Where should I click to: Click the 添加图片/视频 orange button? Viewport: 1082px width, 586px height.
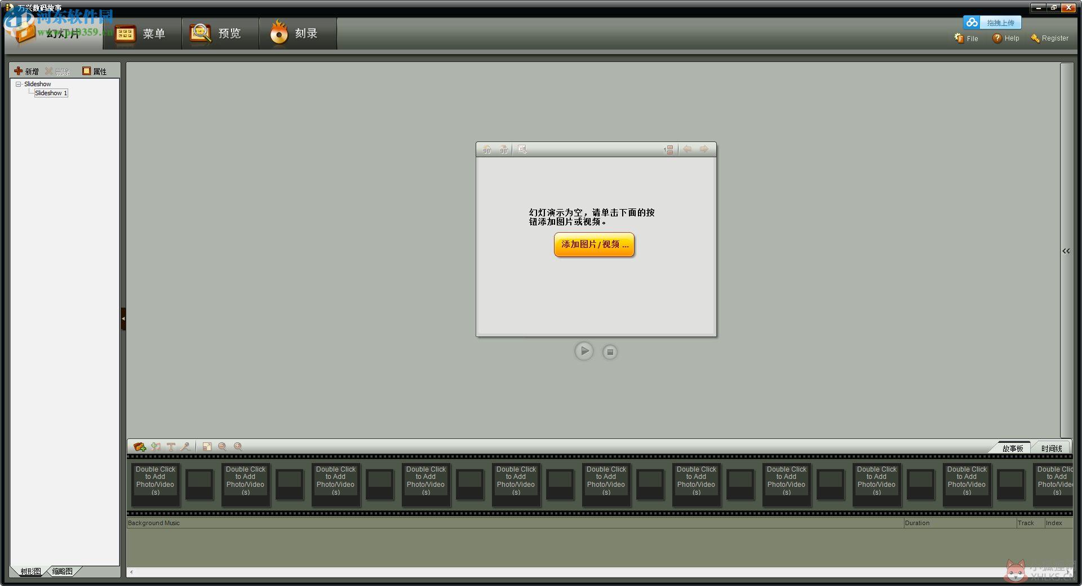pyautogui.click(x=595, y=245)
